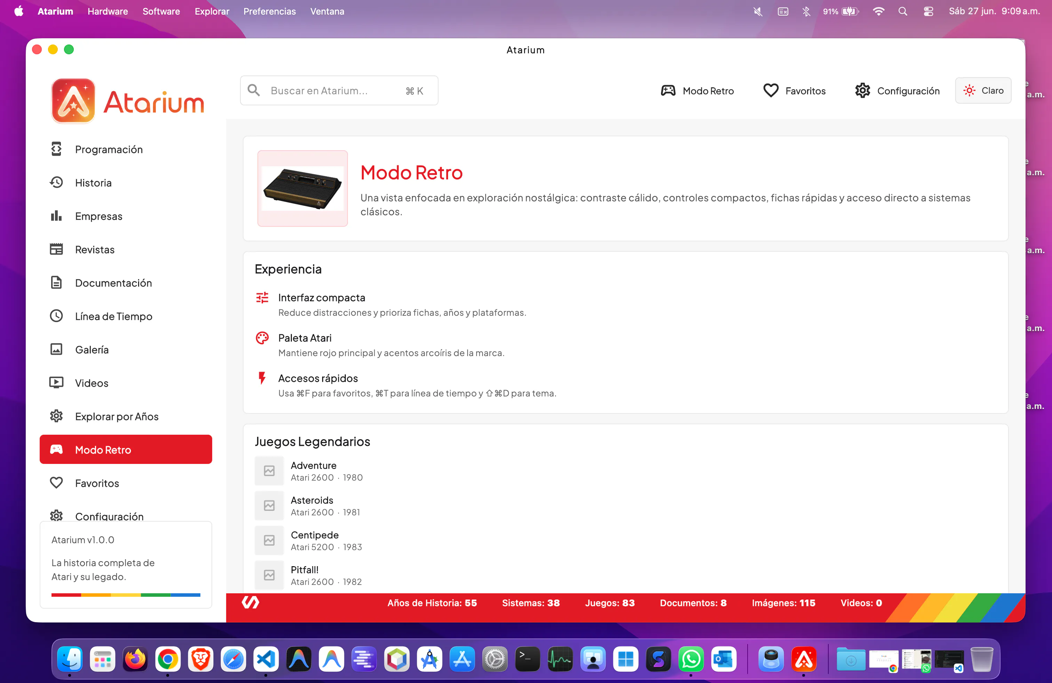
Task: Click the Asteroids game thumbnail placeholder
Action: (269, 505)
